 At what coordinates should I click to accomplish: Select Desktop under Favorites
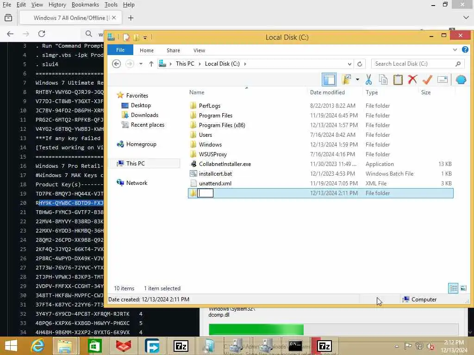[x=141, y=105]
